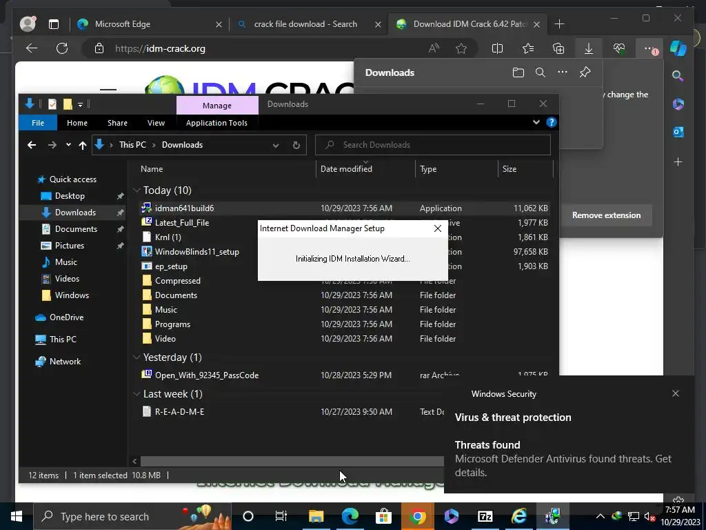Toggle the Edge downloads toolbar button

pyautogui.click(x=589, y=48)
